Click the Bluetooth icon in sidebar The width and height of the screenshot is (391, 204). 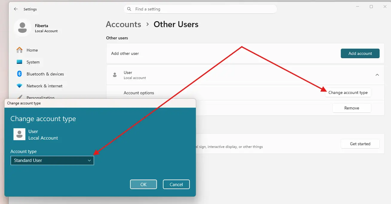point(19,74)
